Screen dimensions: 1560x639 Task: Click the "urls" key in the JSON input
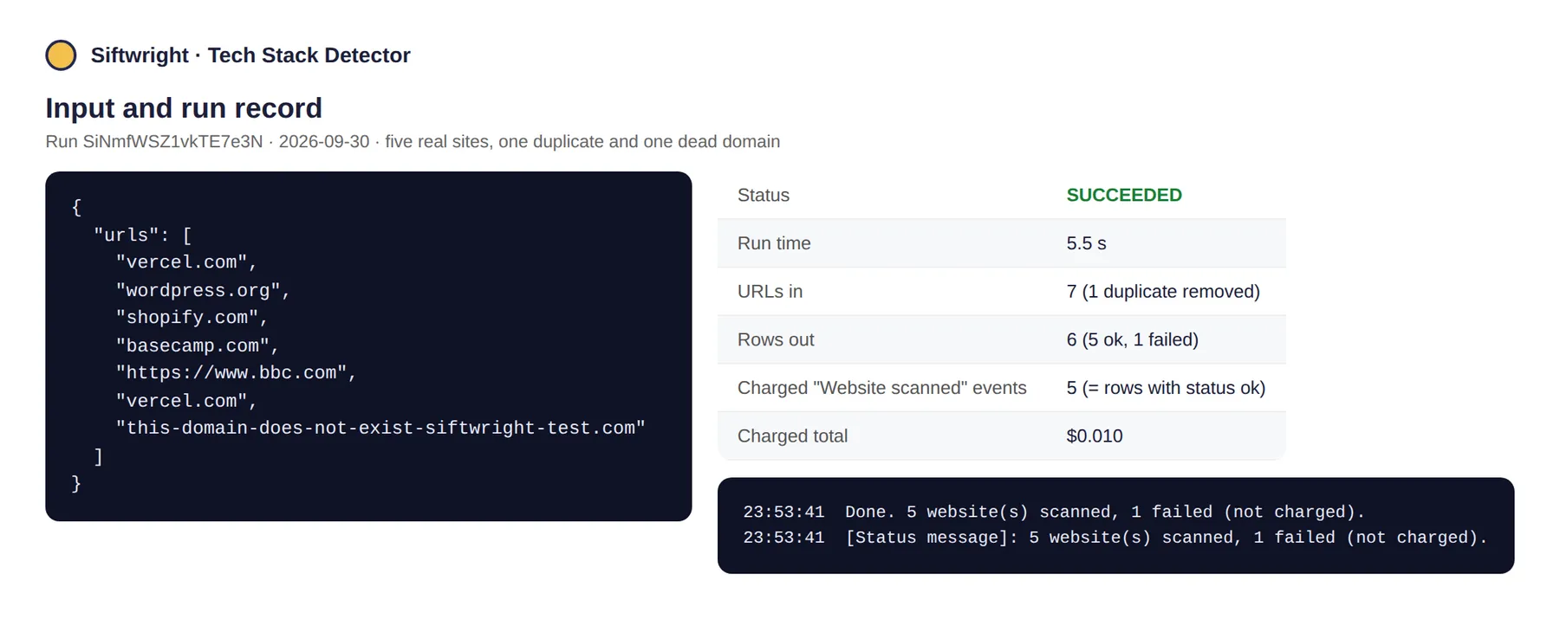pyautogui.click(x=127, y=235)
